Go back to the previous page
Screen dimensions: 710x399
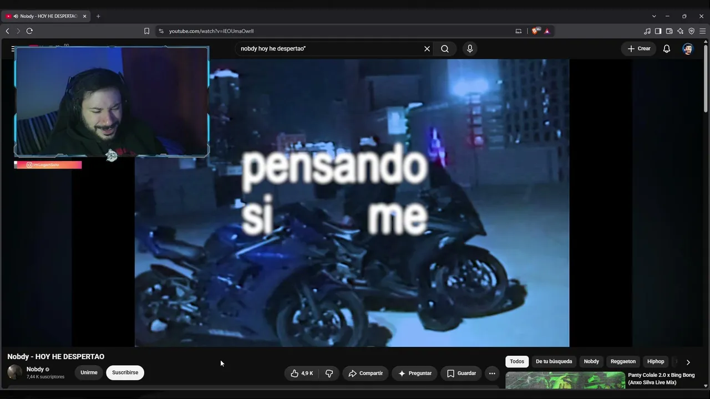[x=7, y=31]
